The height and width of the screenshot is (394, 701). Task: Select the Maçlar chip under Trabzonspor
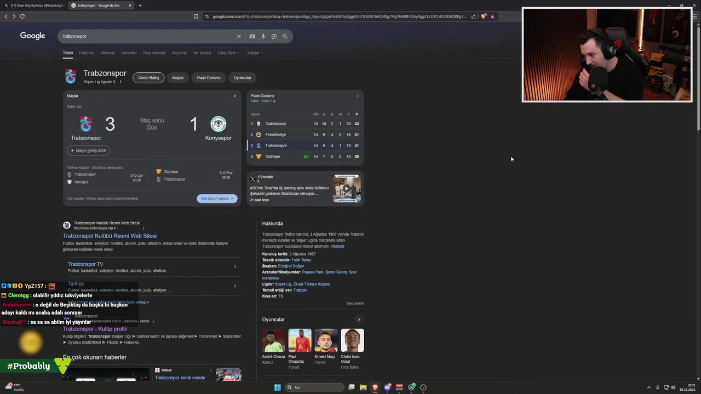coord(178,78)
